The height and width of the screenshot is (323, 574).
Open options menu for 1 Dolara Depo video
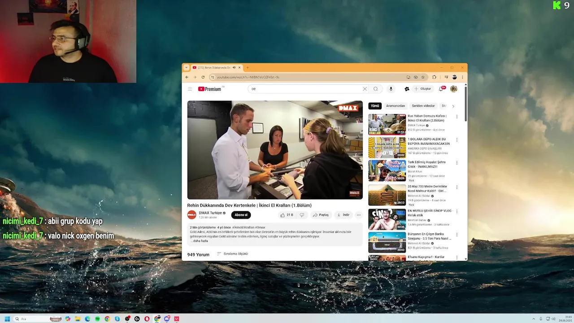tap(457, 140)
